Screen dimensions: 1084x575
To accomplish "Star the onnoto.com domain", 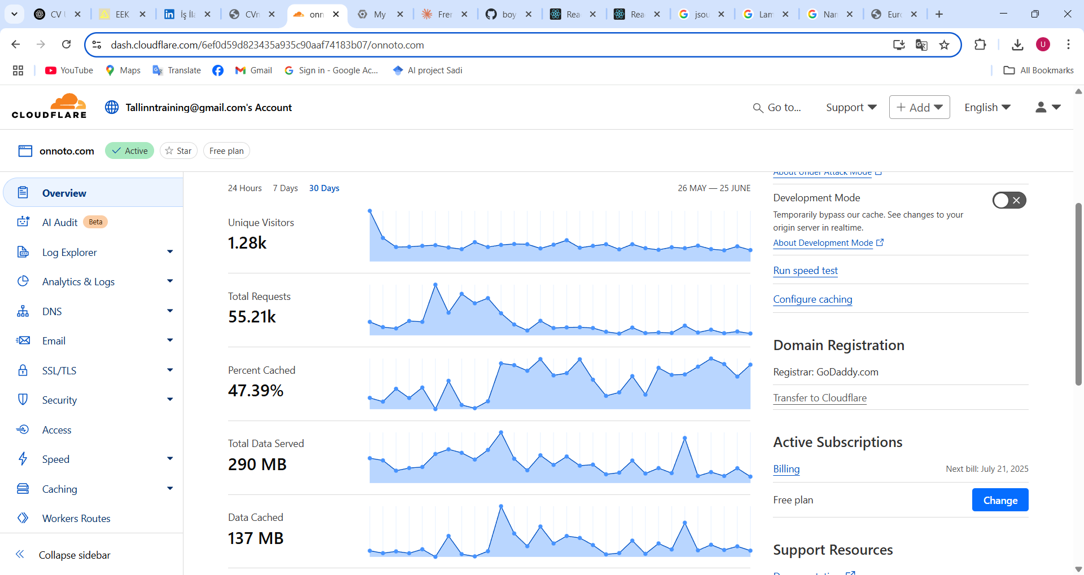I will pos(178,151).
